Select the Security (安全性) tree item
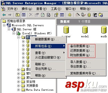The height and width of the screenshot is (93, 108). (31, 82)
